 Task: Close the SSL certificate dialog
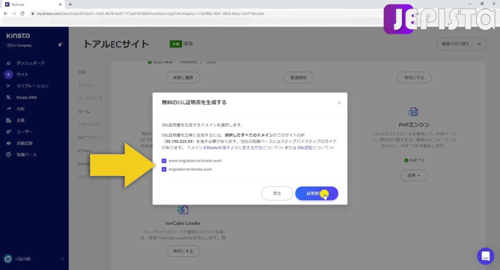pyautogui.click(x=339, y=102)
